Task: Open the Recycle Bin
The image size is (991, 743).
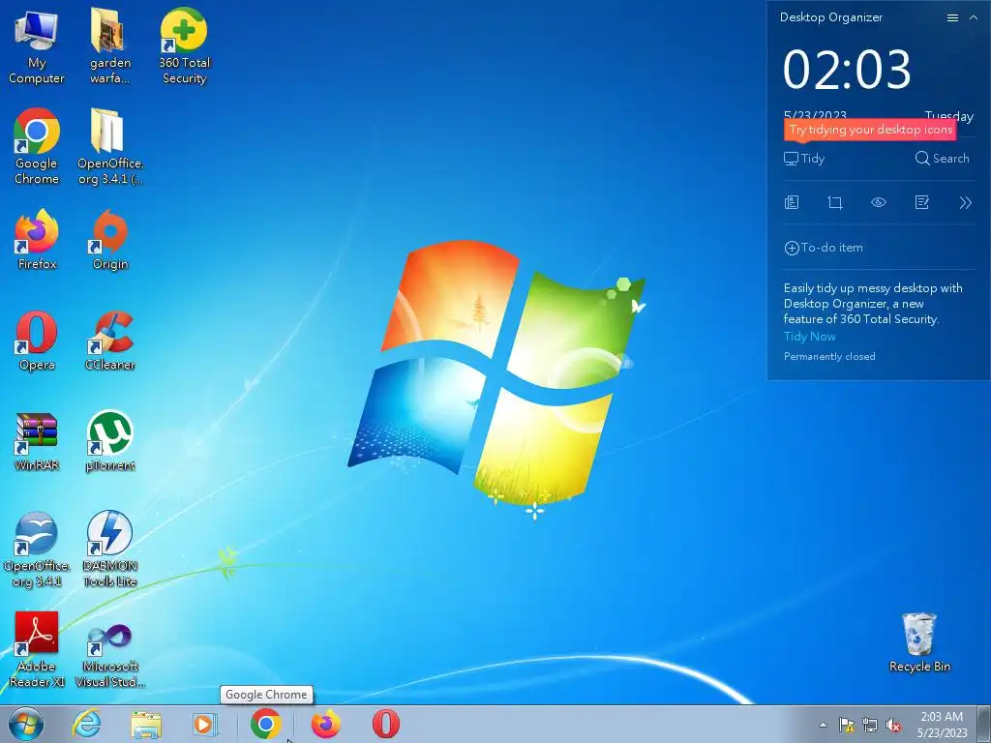Action: [x=919, y=643]
